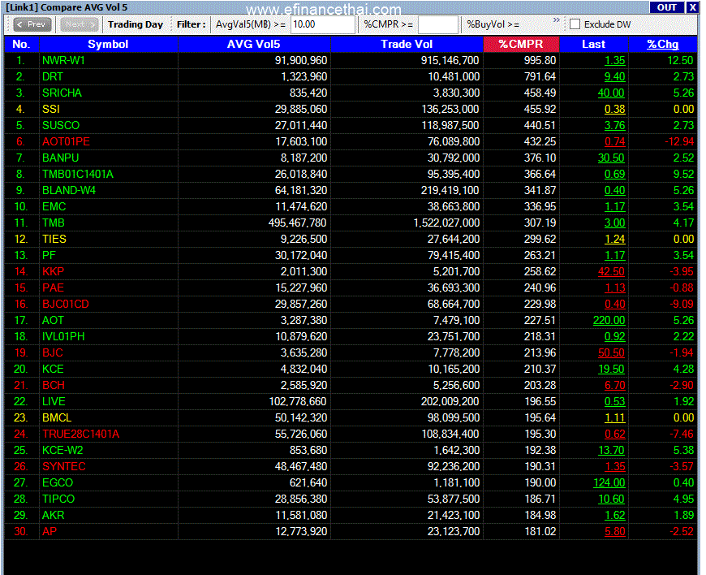Sort by the %CMPR column header
The width and height of the screenshot is (706, 575).
click(521, 44)
